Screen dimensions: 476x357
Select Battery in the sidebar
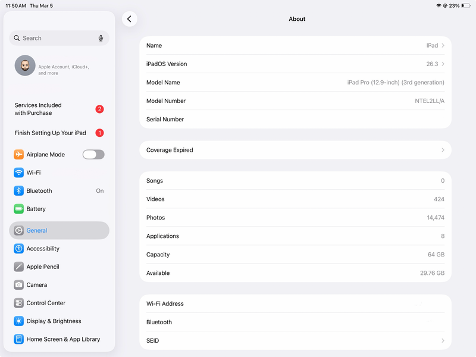(59, 209)
